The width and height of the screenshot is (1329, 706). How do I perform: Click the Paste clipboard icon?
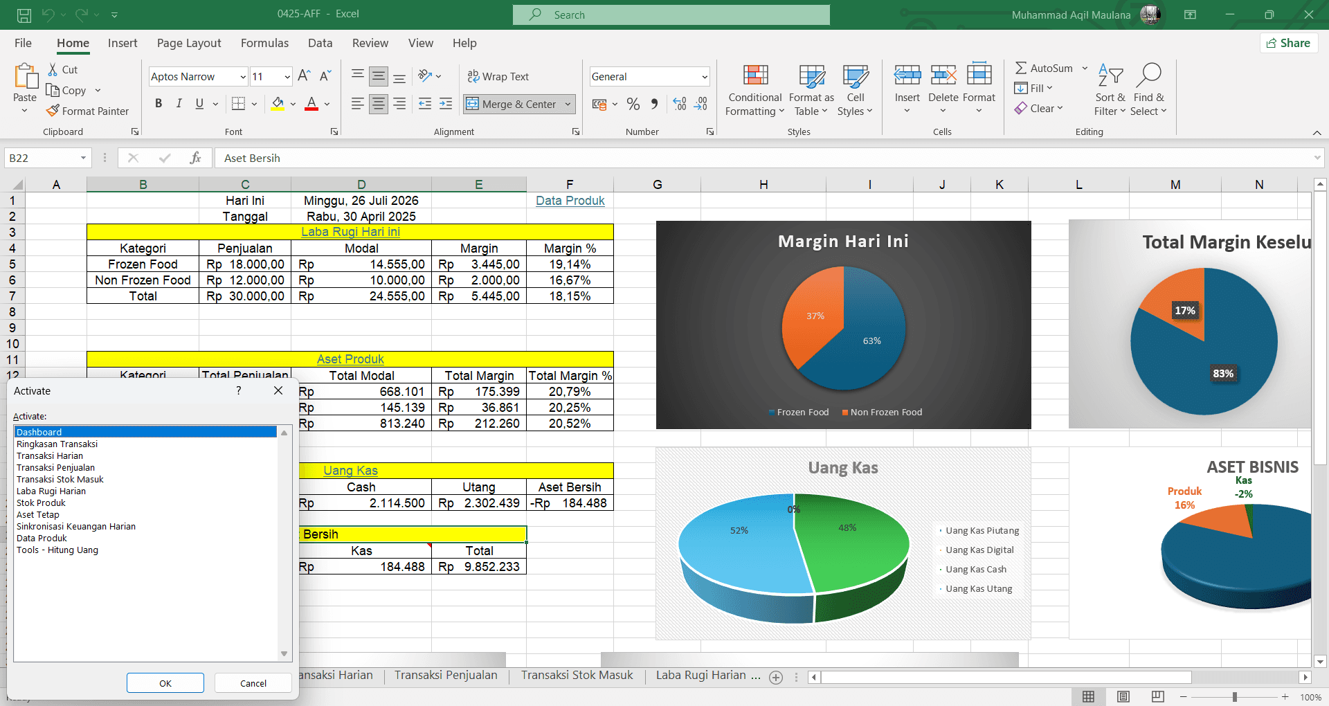26,76
